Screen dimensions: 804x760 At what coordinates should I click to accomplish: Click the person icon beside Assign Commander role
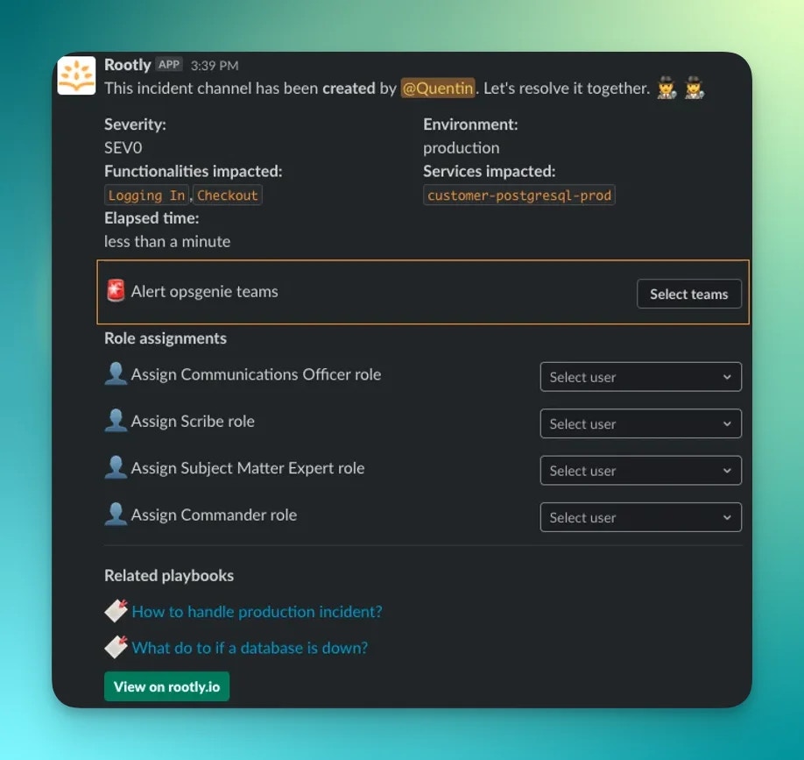point(116,514)
